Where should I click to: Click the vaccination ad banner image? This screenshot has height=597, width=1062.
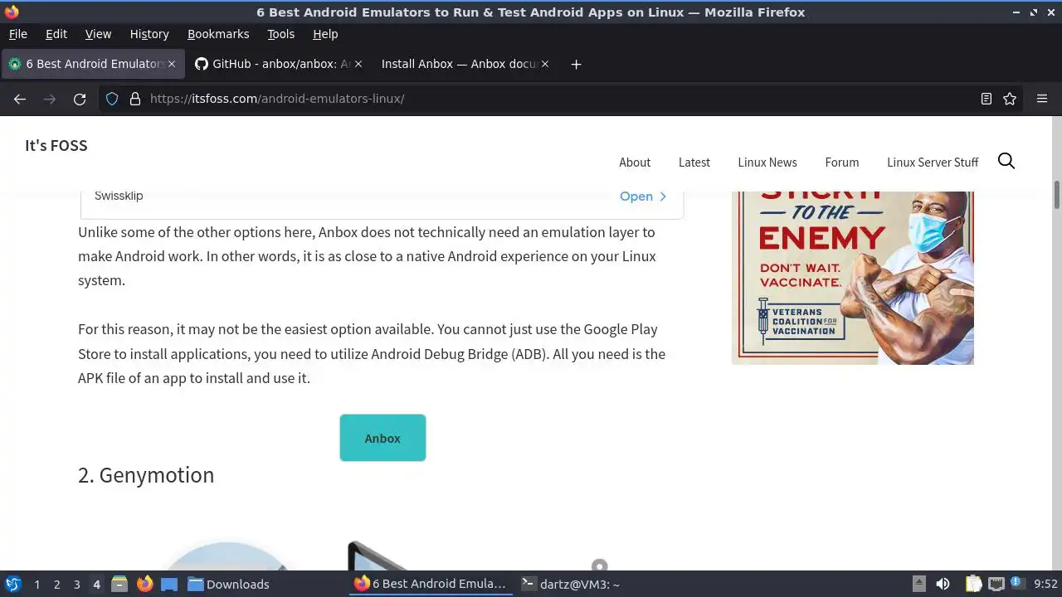[853, 278]
